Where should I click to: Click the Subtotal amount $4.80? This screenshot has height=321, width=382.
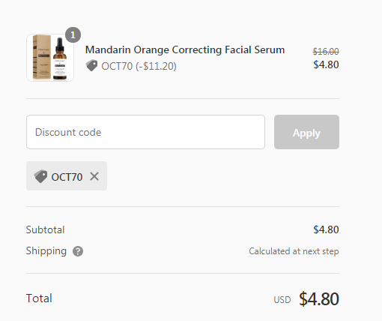pos(326,229)
